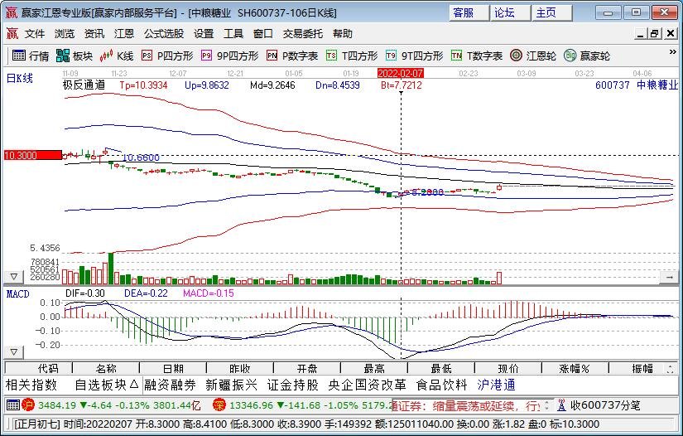Open the 帮助 menu
The height and width of the screenshot is (436, 683).
point(343,34)
